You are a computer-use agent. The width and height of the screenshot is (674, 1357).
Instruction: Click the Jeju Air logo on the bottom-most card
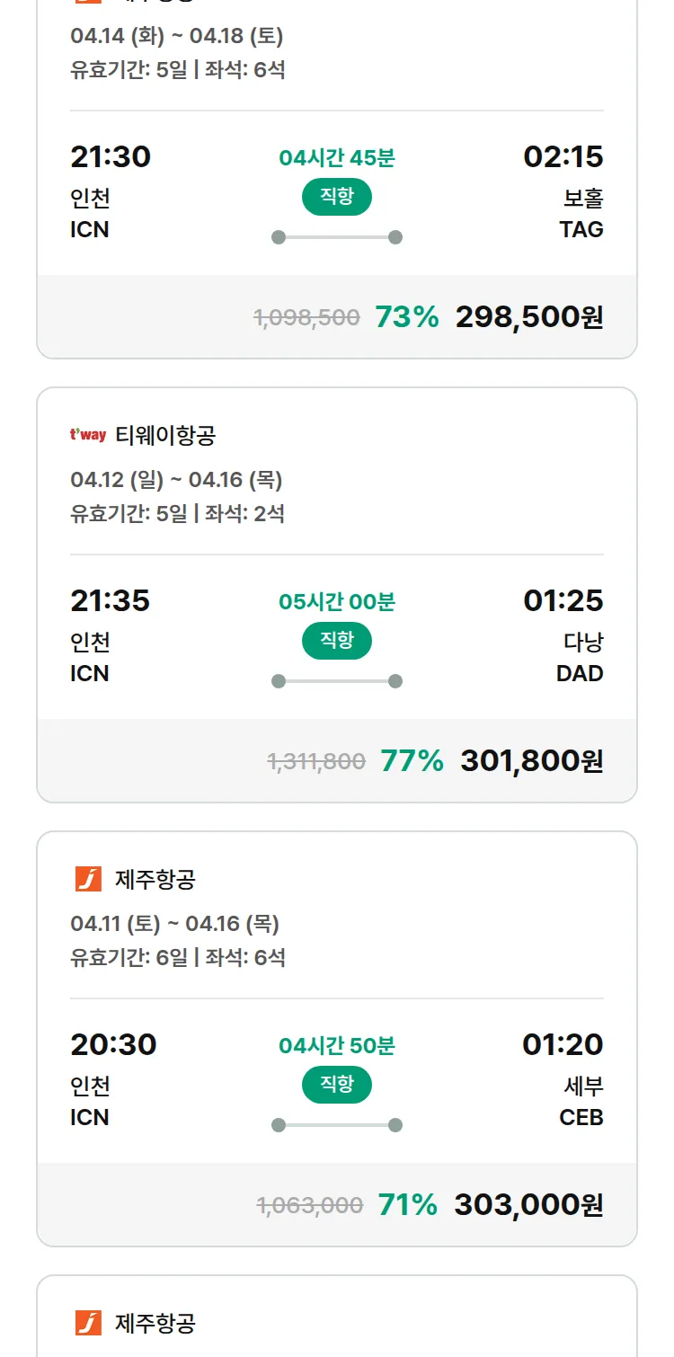(88, 1323)
